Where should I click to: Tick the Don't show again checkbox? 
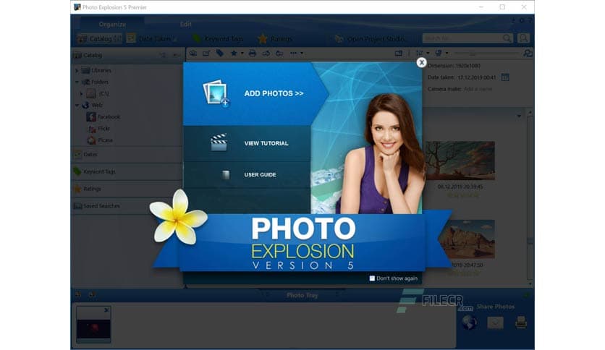[x=372, y=278]
